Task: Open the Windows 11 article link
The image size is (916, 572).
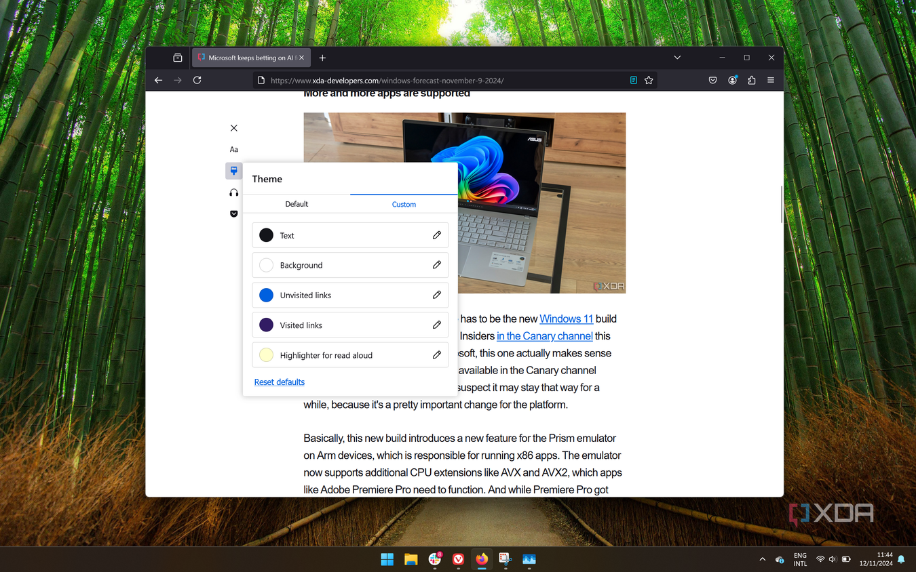Action: (x=566, y=319)
